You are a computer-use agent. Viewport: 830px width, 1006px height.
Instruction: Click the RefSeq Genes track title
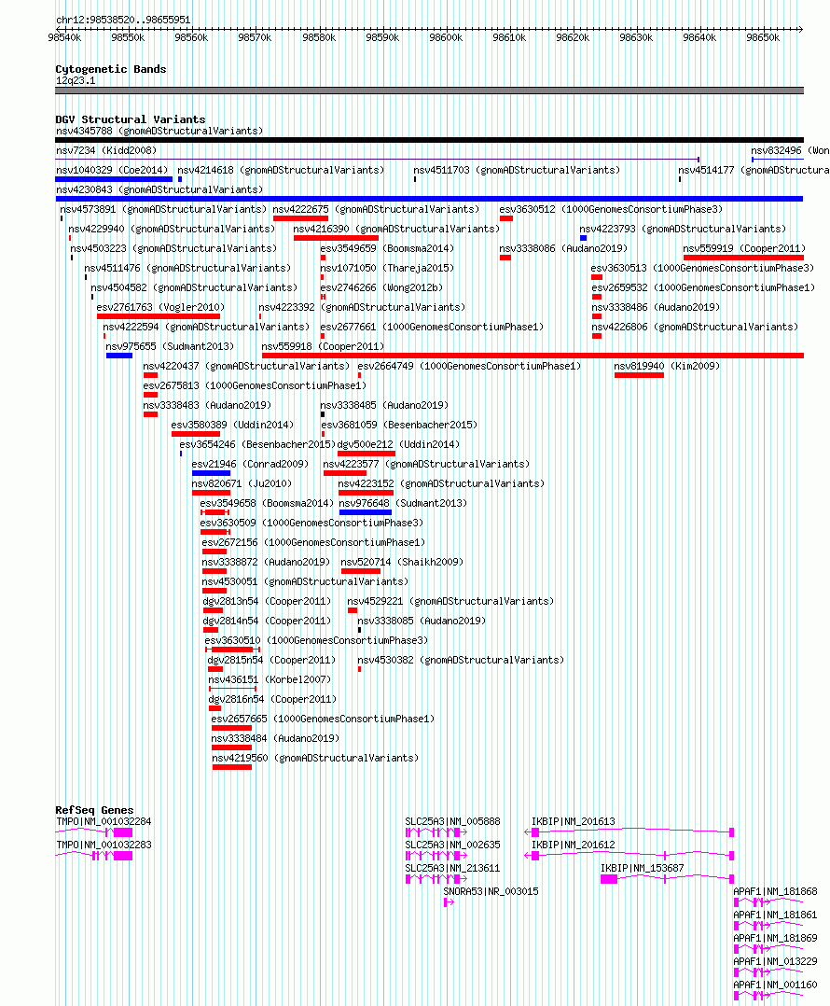[x=95, y=810]
